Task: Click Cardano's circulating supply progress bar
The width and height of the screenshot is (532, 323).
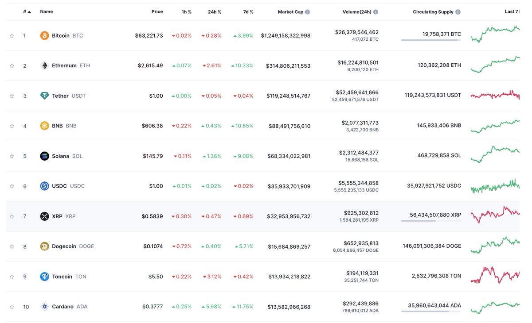Action: [x=431, y=311]
